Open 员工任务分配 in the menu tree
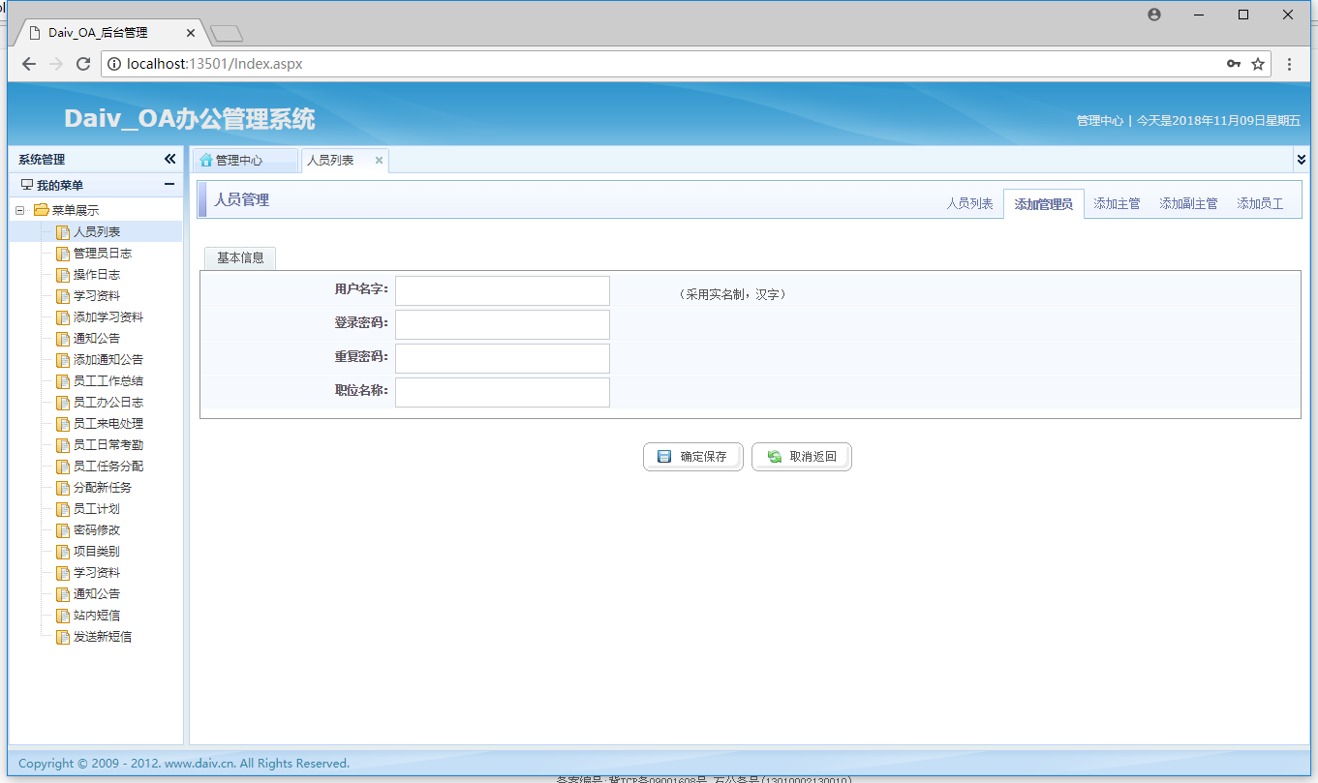Image resolution: width=1318 pixels, height=783 pixels. [108, 467]
